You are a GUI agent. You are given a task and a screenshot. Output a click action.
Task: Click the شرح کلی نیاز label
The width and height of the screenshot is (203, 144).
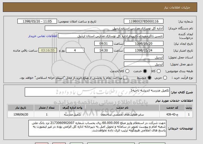click(182, 92)
